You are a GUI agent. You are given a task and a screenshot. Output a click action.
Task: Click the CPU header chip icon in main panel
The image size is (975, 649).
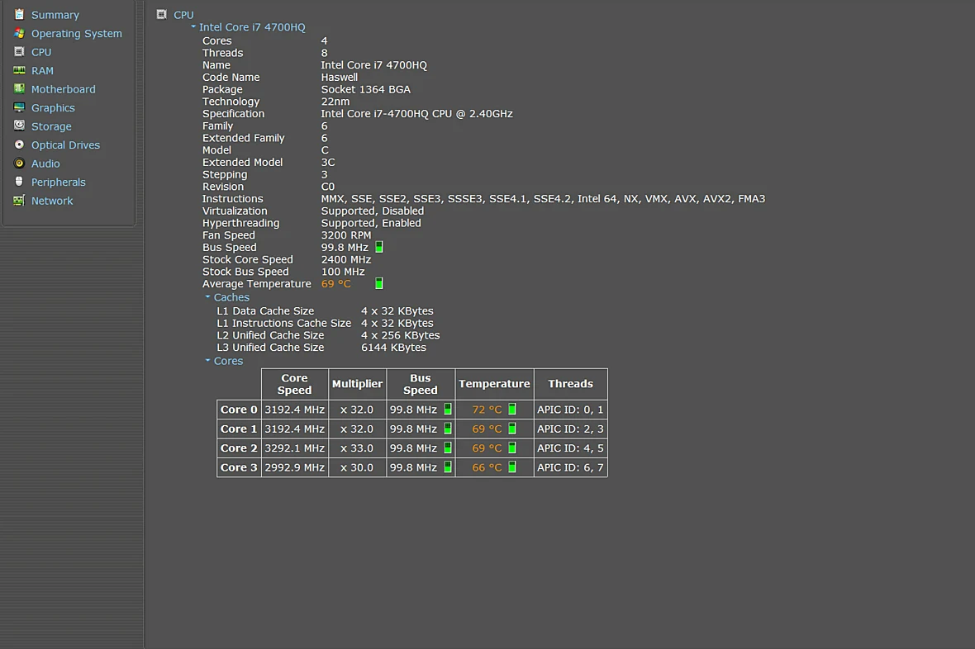(x=162, y=14)
